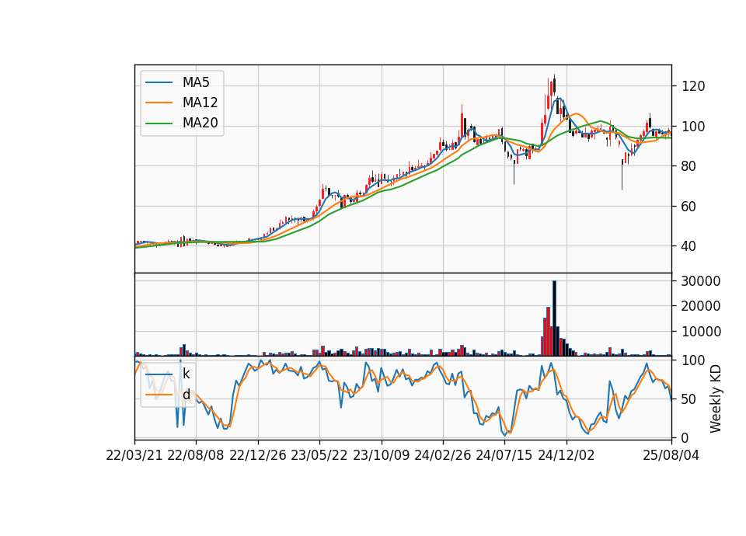The height and width of the screenshot is (536, 746).
Task: Click the 23/05/22 date axis label
Action: (319, 455)
